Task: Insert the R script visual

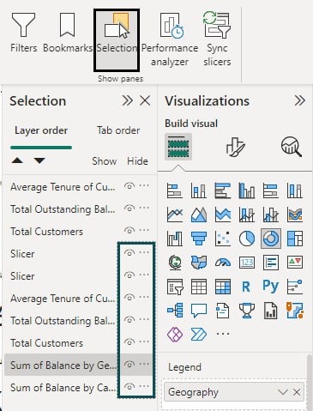Action: click(247, 287)
